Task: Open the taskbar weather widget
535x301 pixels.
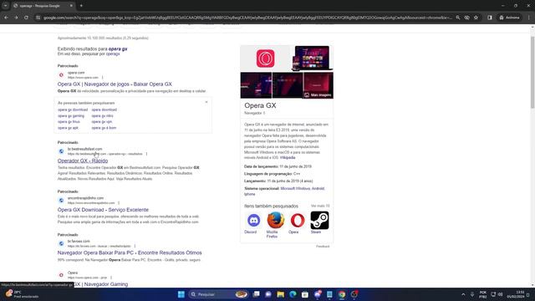Action: pyautogui.click(x=23, y=294)
